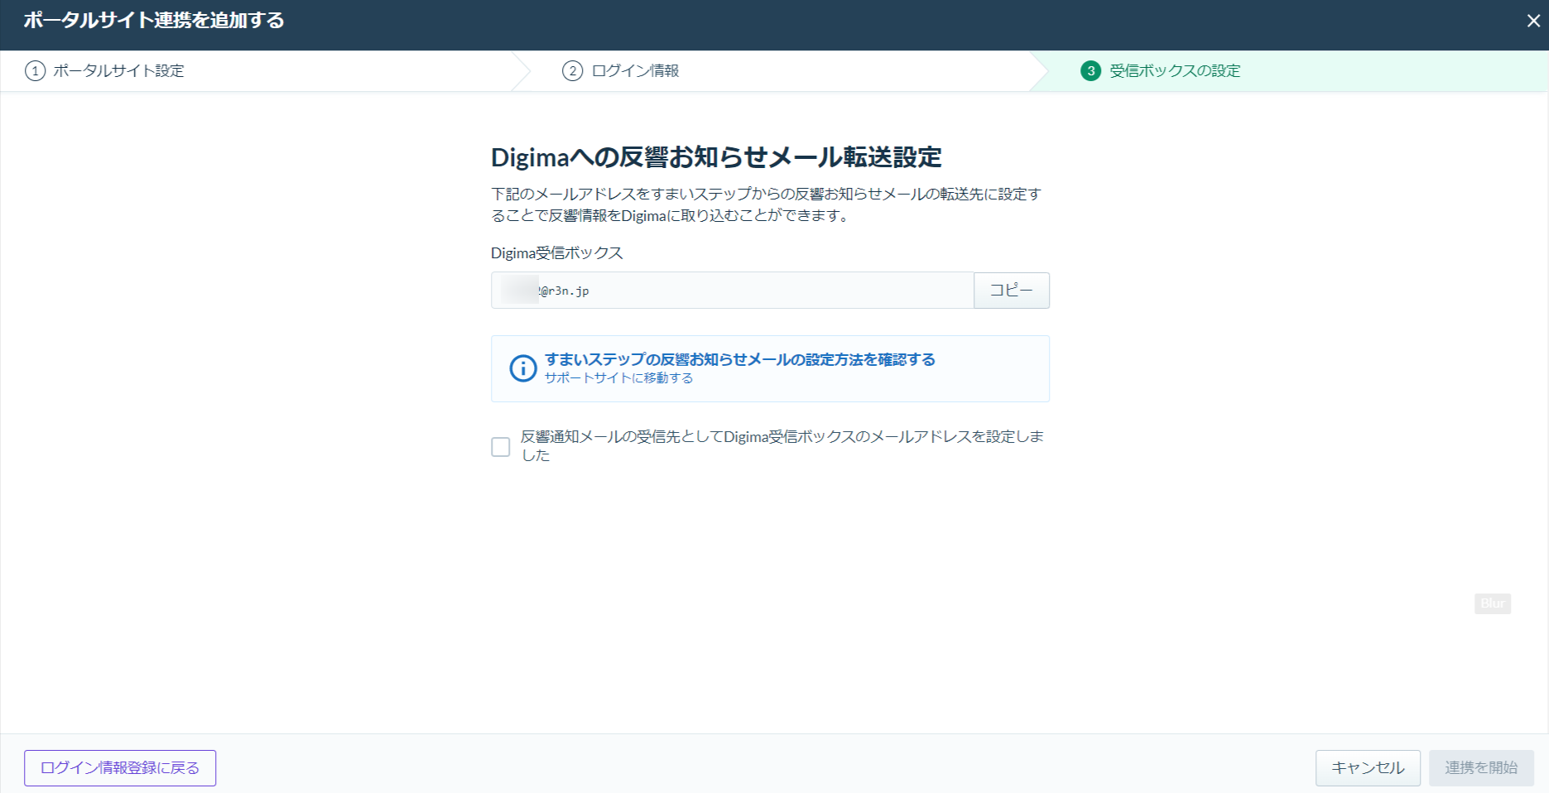Click the circled step 1 number icon

(x=35, y=71)
